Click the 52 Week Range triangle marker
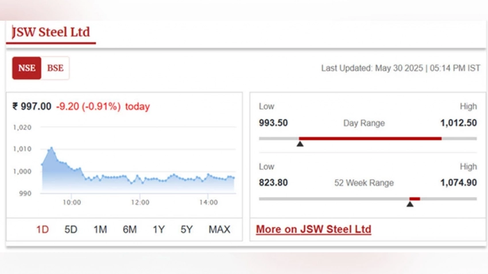 pos(410,204)
